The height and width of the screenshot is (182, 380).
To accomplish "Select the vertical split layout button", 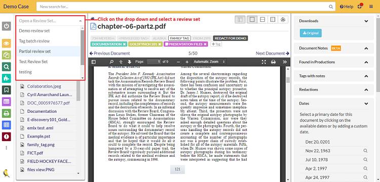I will pyautogui.click(x=273, y=20).
